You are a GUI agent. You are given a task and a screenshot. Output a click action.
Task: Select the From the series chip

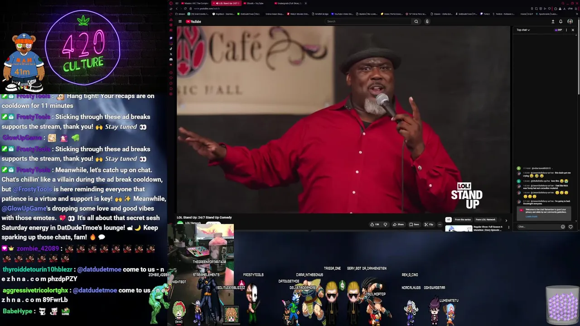[463, 220]
